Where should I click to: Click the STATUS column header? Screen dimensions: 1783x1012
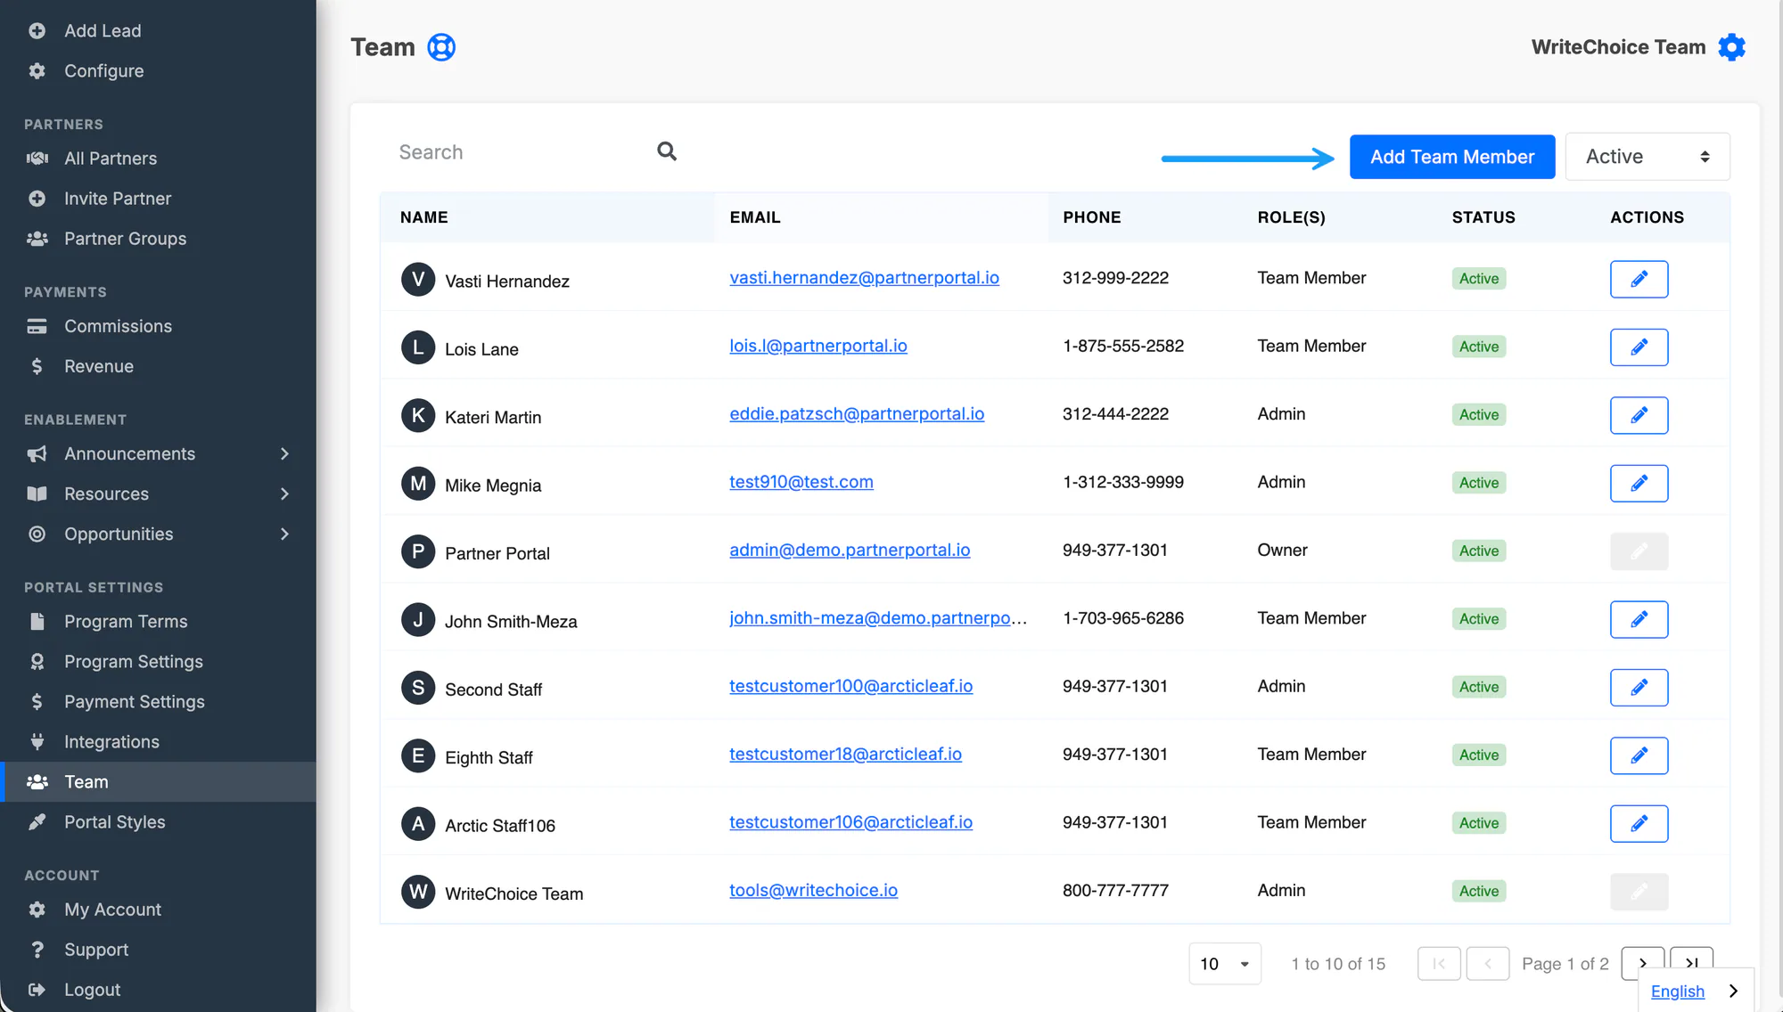point(1483,217)
